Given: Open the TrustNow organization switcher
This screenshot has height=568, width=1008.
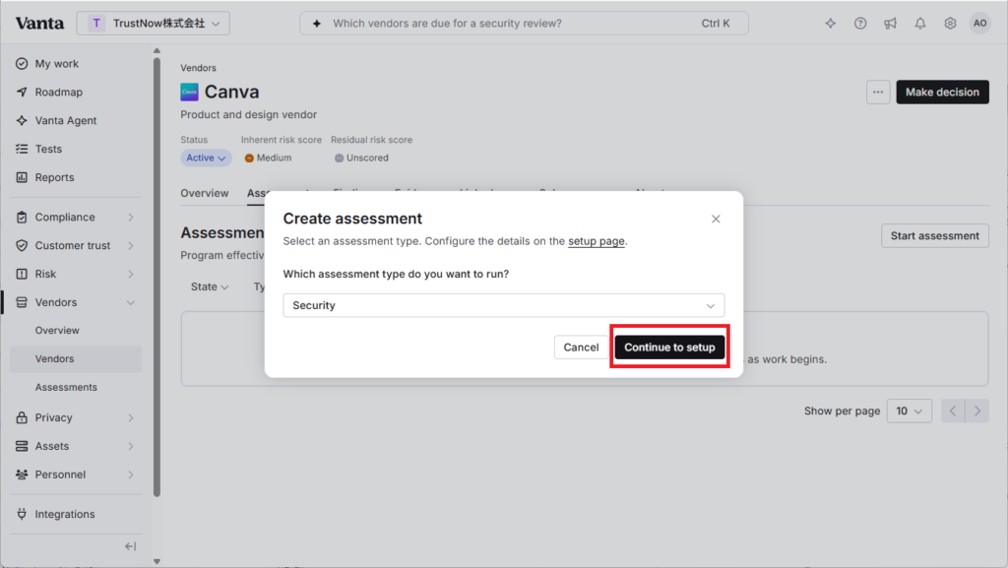Looking at the screenshot, I should [153, 23].
